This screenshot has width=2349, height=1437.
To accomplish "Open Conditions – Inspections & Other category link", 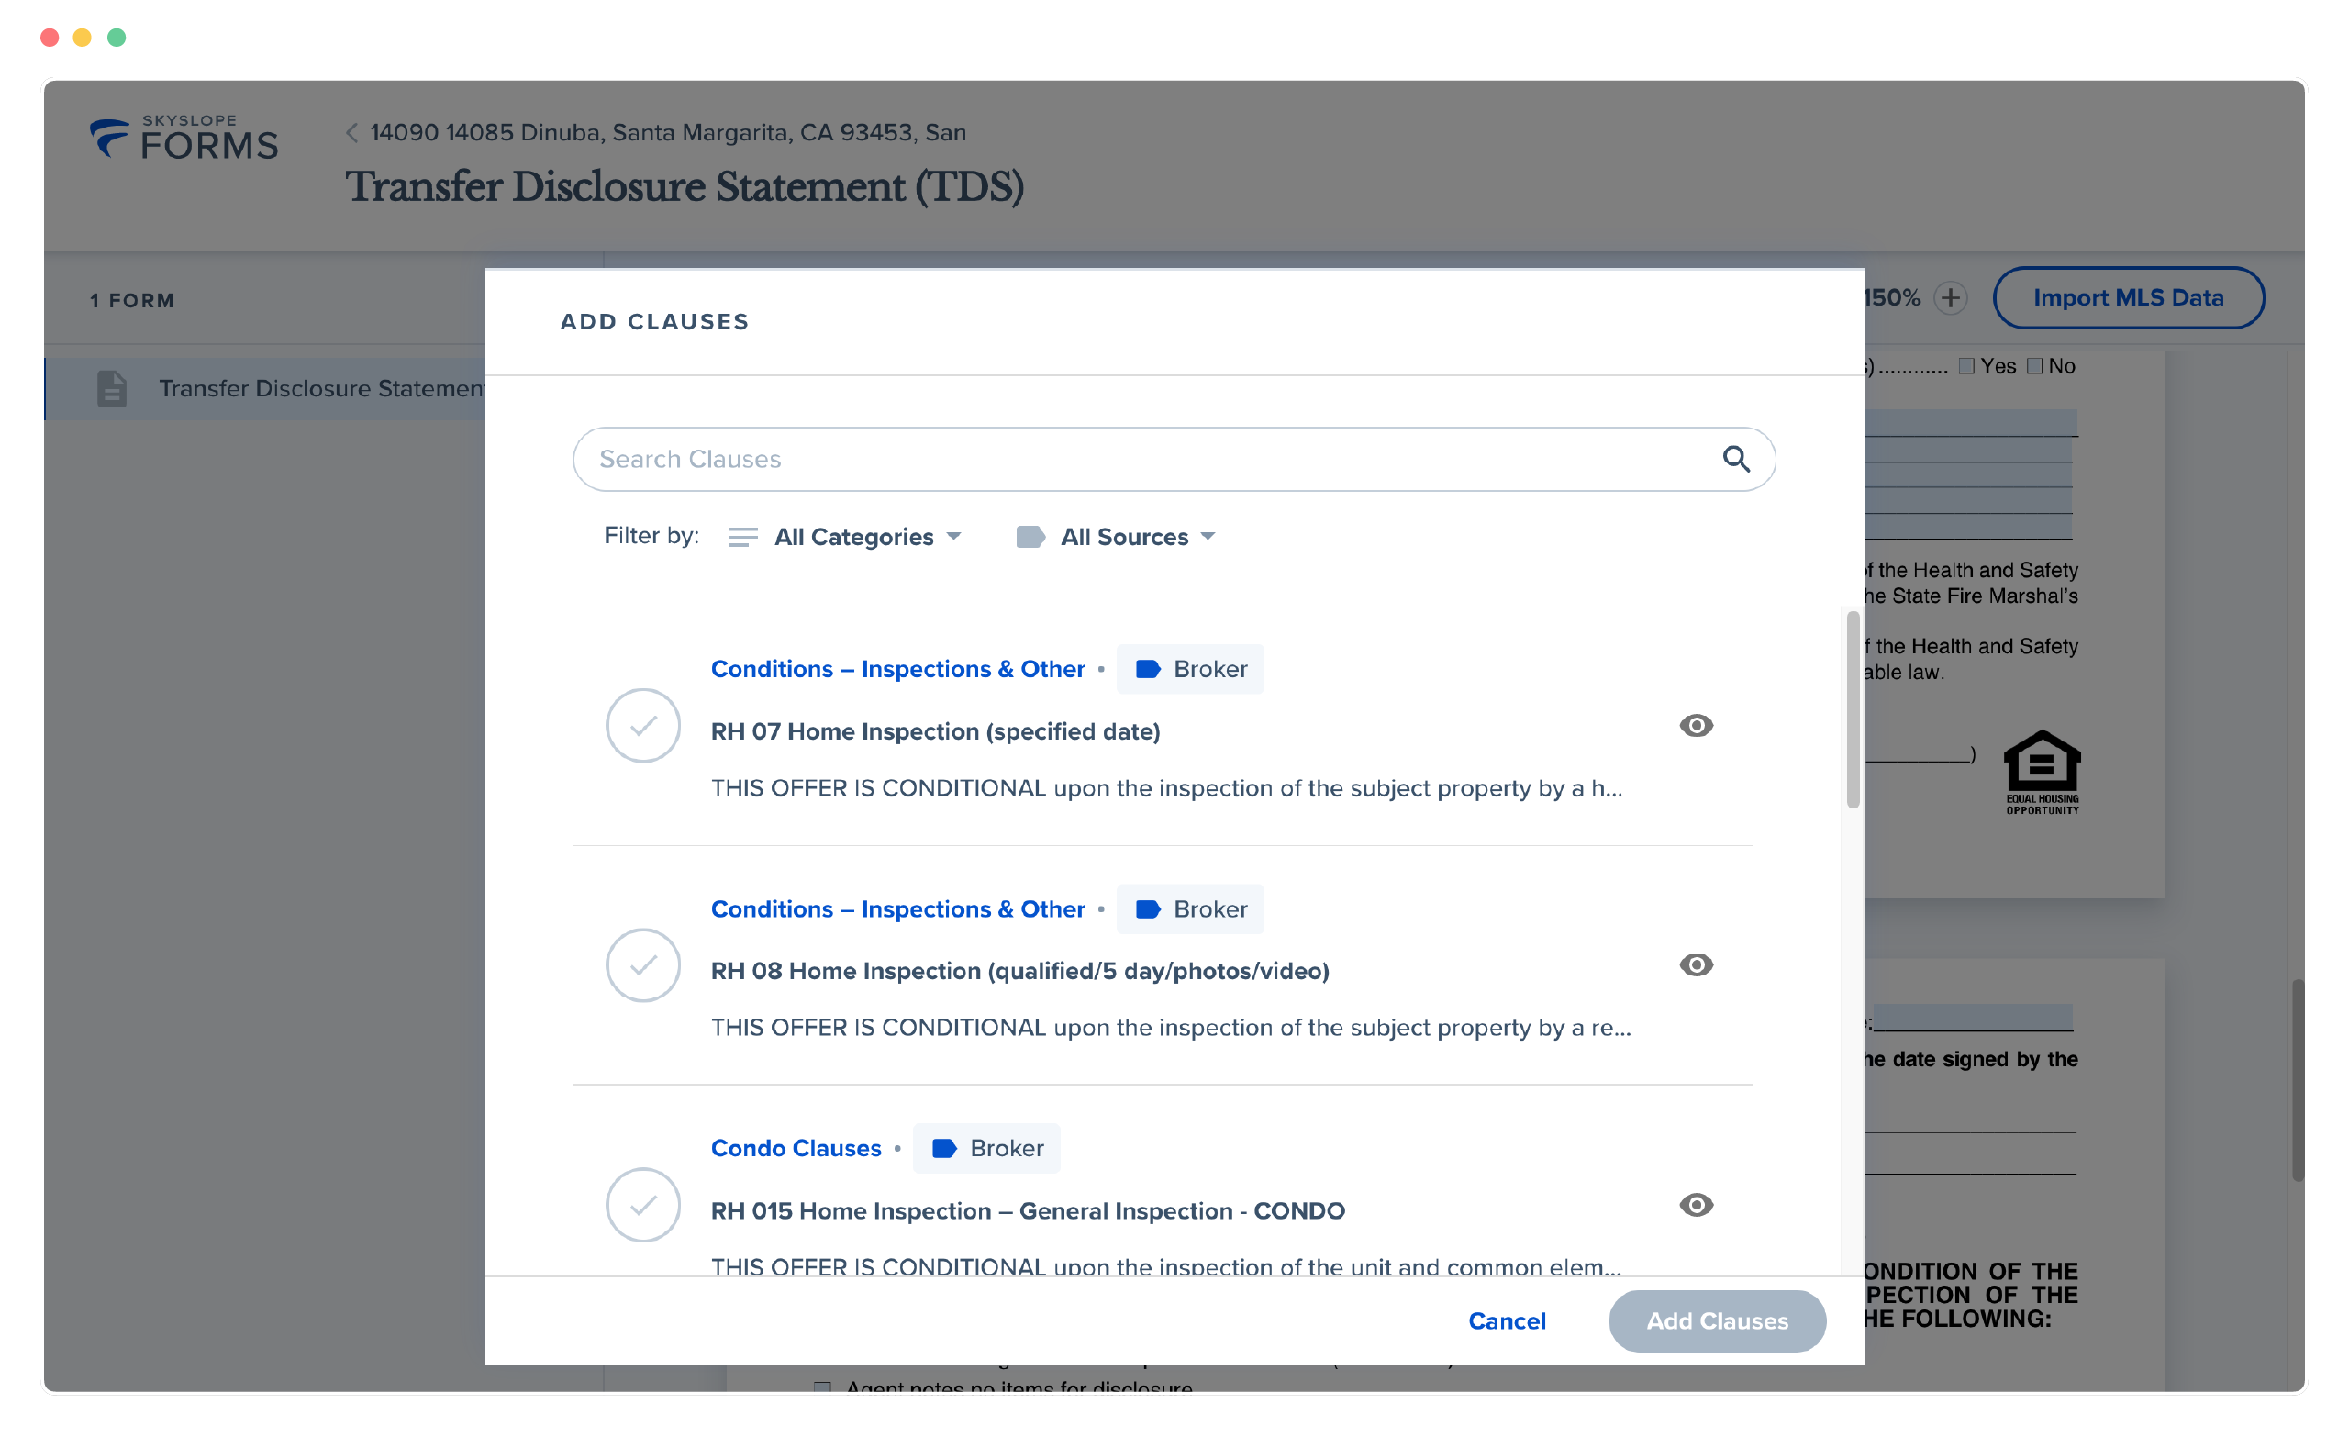I will pos(897,669).
